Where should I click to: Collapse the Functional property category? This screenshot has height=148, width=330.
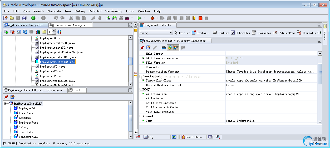[141, 76]
